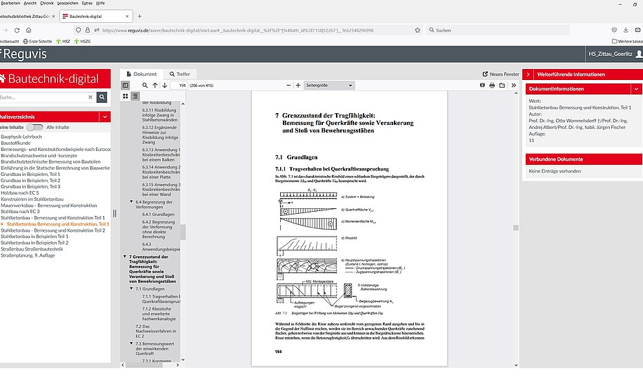Switch to the Treffer tab
This screenshot has width=643, height=378.
[x=180, y=74]
